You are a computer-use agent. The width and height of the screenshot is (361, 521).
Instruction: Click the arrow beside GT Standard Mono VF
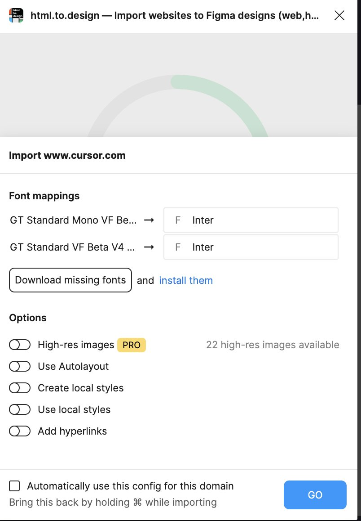click(149, 220)
